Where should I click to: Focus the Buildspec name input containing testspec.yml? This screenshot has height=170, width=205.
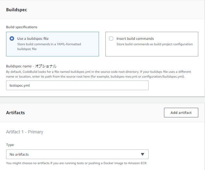(x=77, y=85)
